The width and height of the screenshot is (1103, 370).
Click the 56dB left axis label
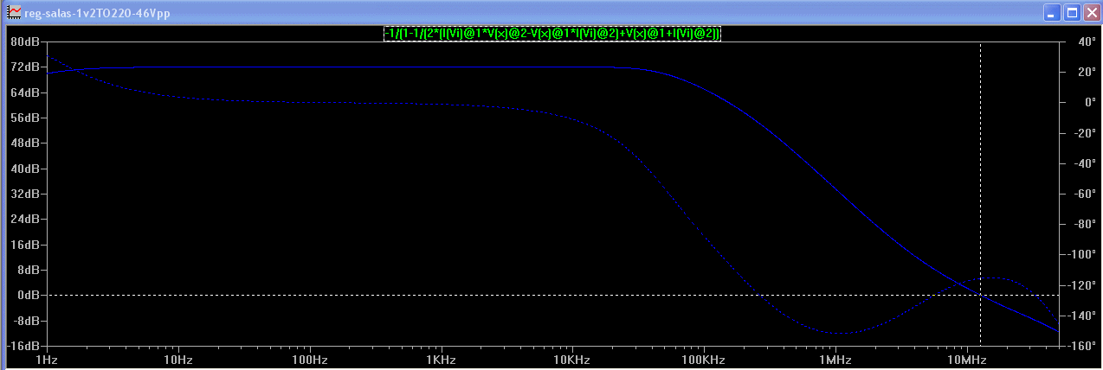[23, 118]
